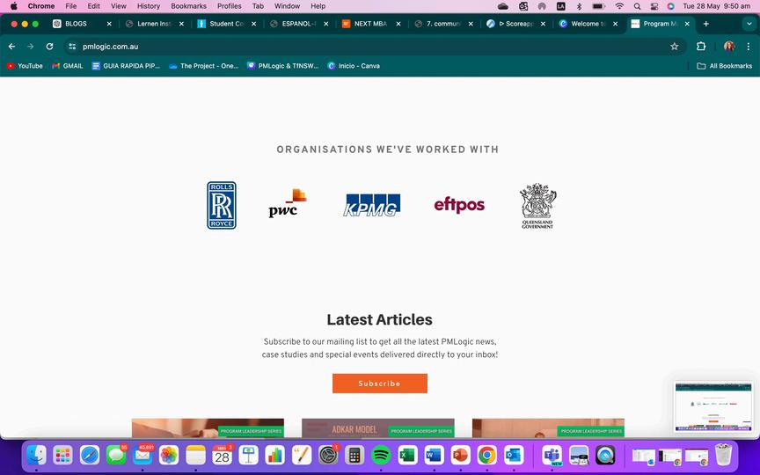Open the Profiles menu
The width and height of the screenshot is (760, 475).
[x=230, y=6]
